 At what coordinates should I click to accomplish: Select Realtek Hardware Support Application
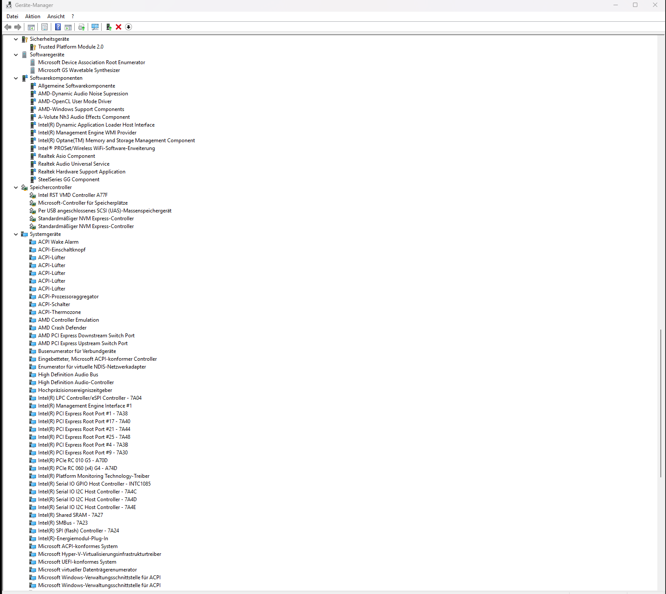click(x=82, y=172)
